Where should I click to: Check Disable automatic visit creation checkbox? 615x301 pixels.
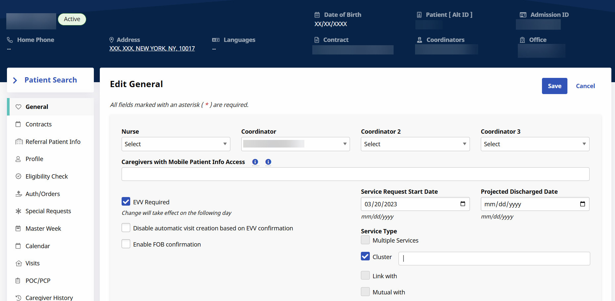[x=126, y=228]
